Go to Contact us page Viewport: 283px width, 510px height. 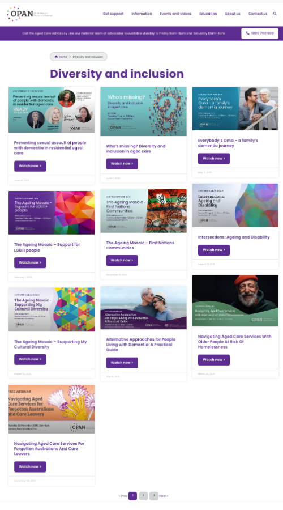click(x=258, y=14)
